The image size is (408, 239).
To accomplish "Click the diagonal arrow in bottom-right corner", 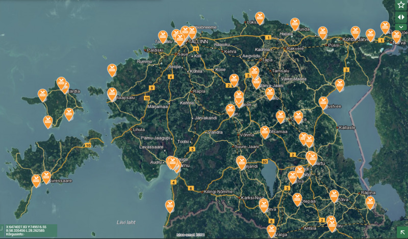I will 401,232.
